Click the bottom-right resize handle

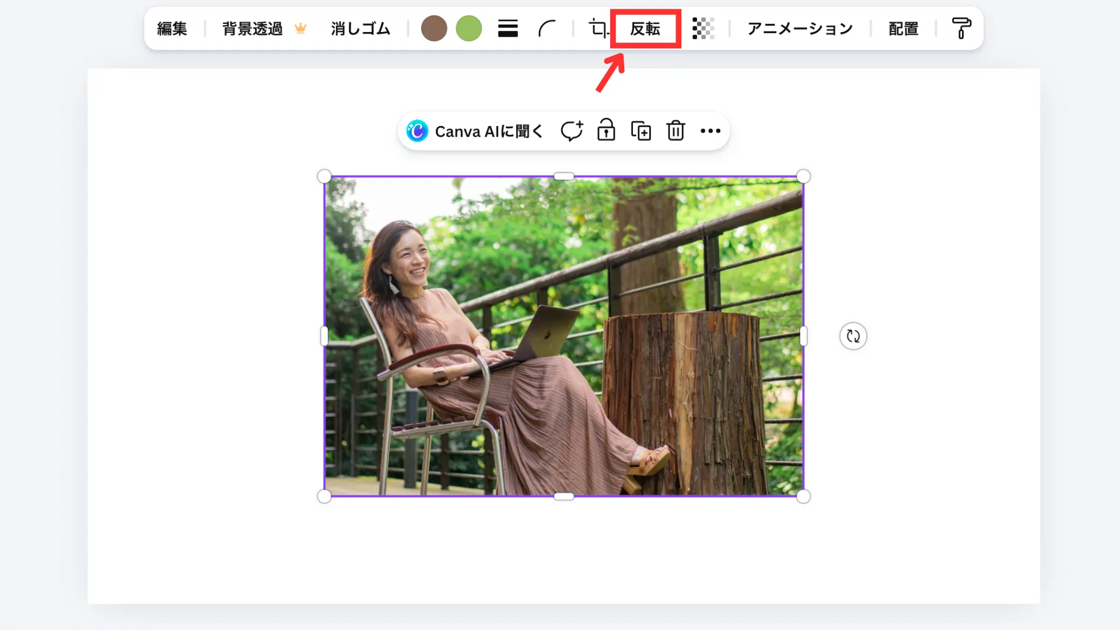click(803, 496)
